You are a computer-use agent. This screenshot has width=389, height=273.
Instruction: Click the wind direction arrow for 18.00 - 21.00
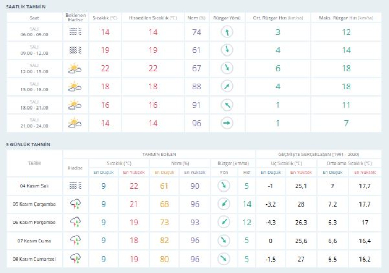[x=227, y=105]
